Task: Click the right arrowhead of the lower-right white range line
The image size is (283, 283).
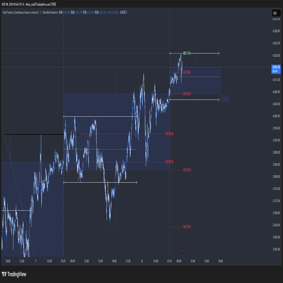Action: pyautogui.click(x=219, y=100)
